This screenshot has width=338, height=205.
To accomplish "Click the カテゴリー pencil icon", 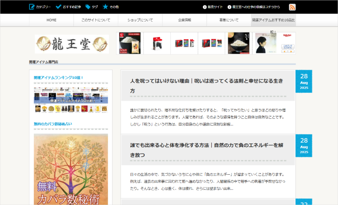I will (32, 7).
